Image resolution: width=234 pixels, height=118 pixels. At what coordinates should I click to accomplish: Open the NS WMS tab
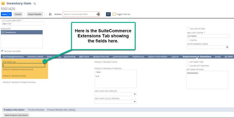[x=229, y=56]
